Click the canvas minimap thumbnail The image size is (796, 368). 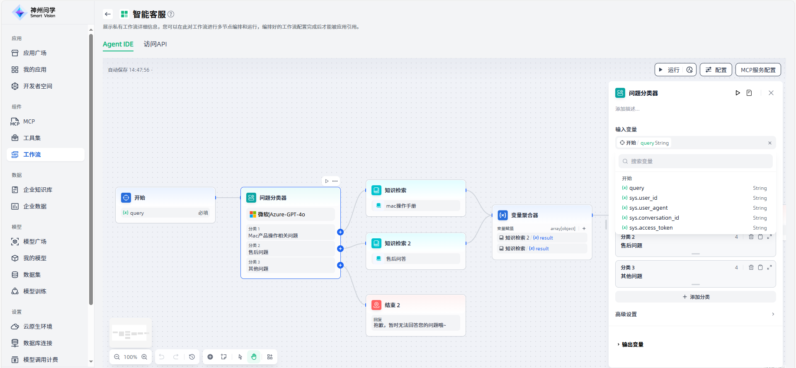130,333
